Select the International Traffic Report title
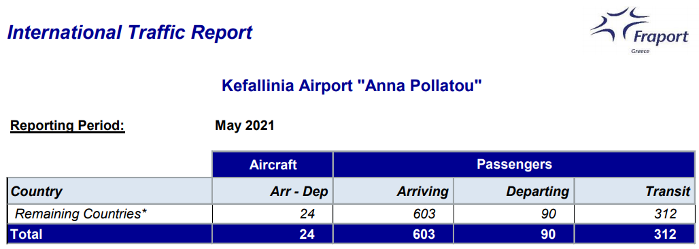The width and height of the screenshot is (699, 249). pyautogui.click(x=130, y=33)
